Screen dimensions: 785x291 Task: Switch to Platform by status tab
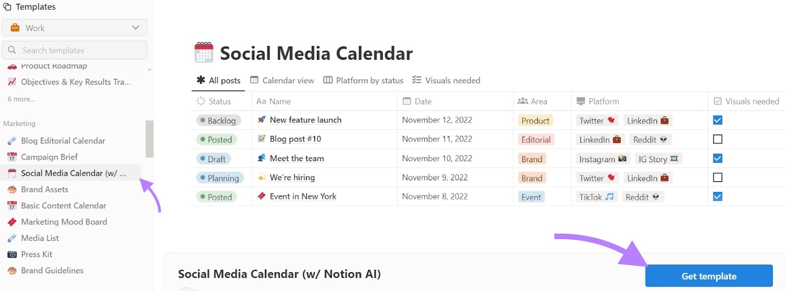click(364, 80)
